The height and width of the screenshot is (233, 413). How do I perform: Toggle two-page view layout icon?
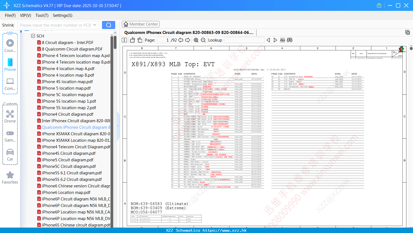124,40
